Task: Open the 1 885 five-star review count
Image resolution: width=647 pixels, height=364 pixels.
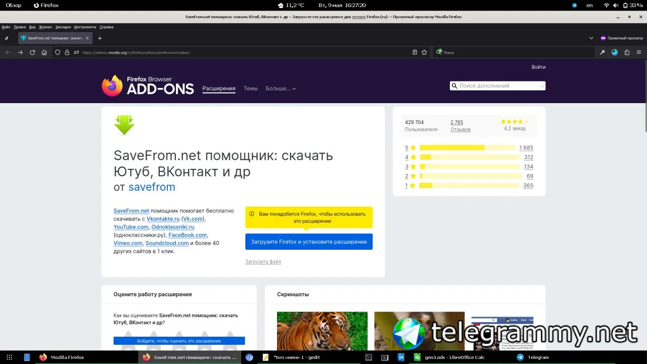Action: (x=526, y=148)
